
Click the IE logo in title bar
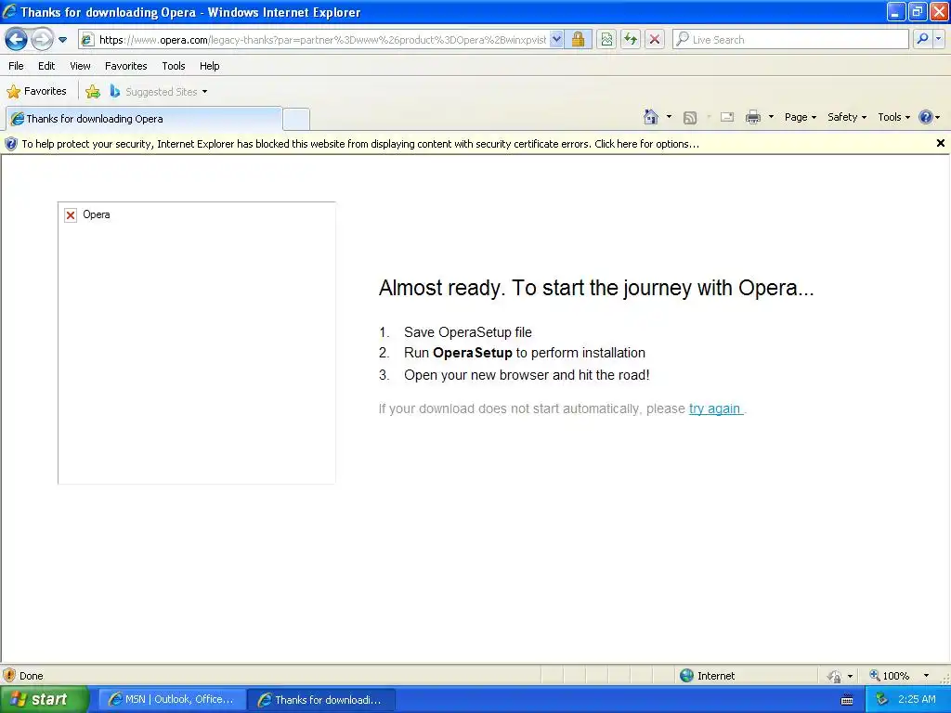tap(9, 11)
